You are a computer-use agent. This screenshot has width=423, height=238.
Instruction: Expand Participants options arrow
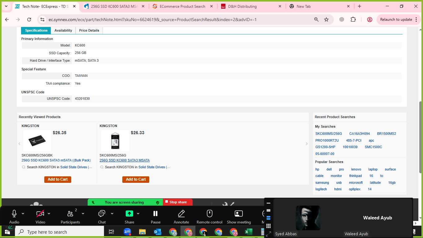(84, 214)
